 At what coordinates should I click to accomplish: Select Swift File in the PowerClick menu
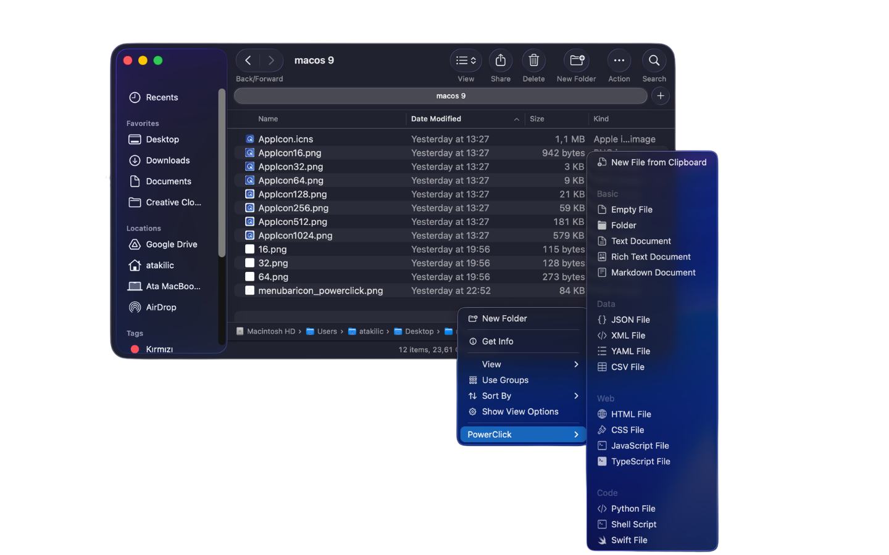pos(628,540)
